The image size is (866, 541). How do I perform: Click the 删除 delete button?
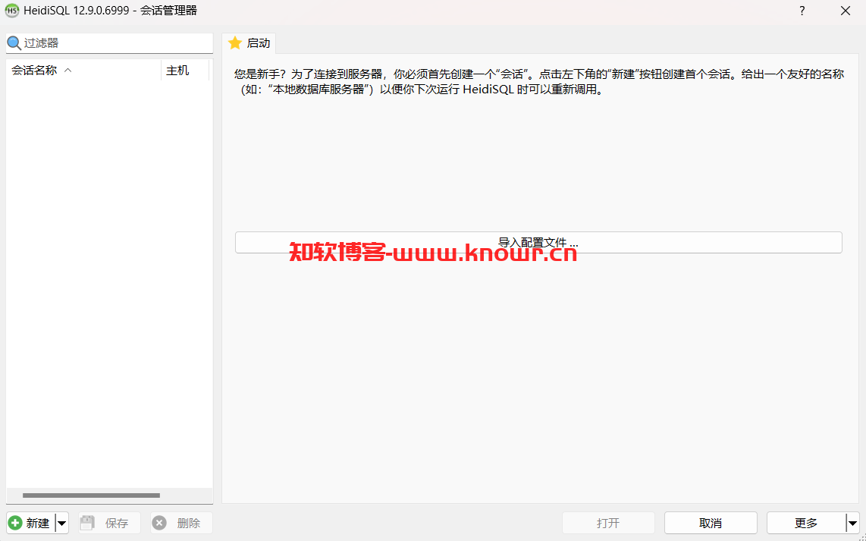point(181,523)
